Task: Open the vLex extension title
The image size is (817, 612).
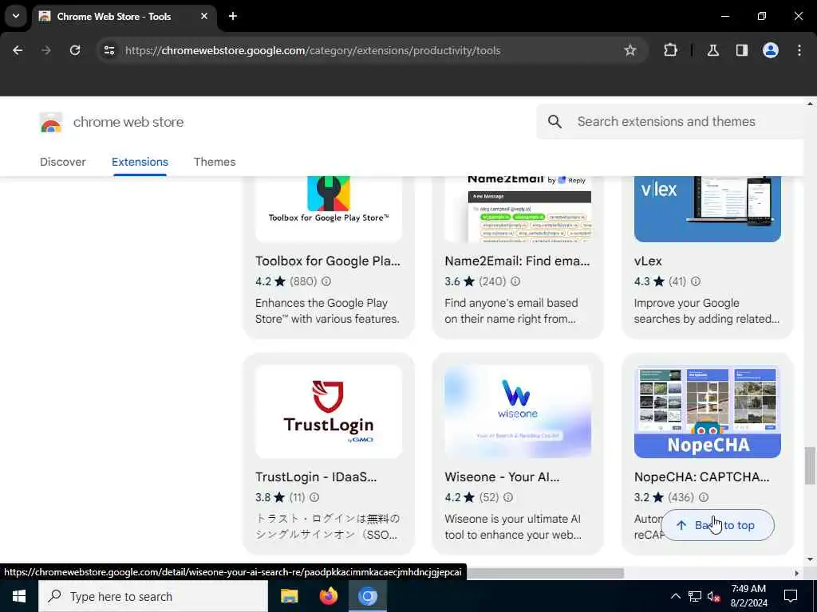Action: (648, 261)
